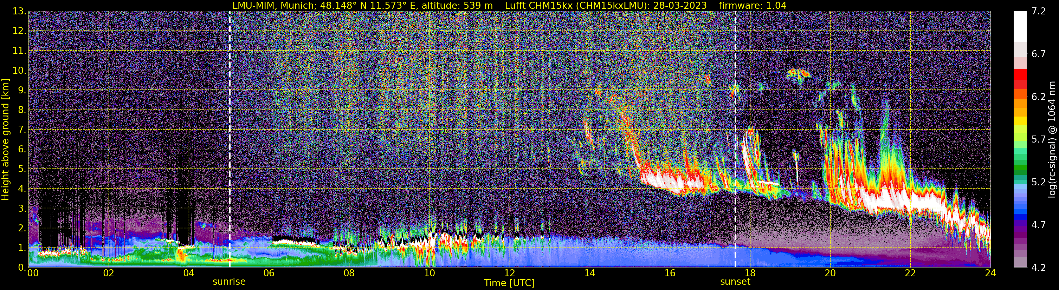Click the 12 km height axis tick
Image resolution: width=1059 pixels, height=290 pixels.
tap(19, 31)
